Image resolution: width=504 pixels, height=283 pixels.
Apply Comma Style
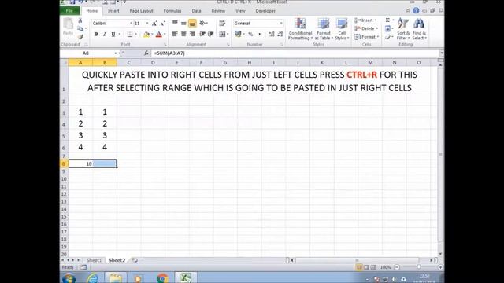click(x=260, y=34)
